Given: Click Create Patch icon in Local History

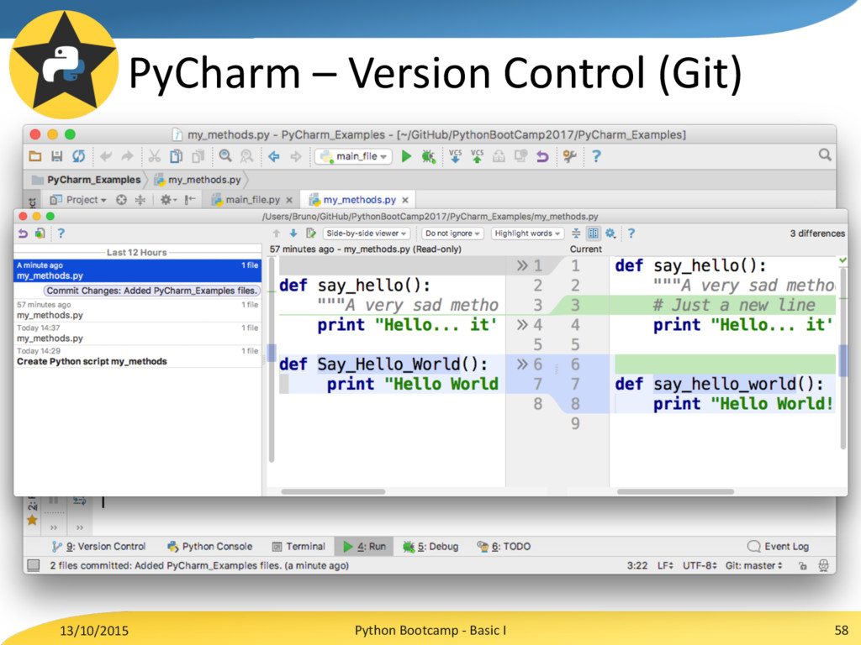Looking at the screenshot, I should tap(40, 233).
